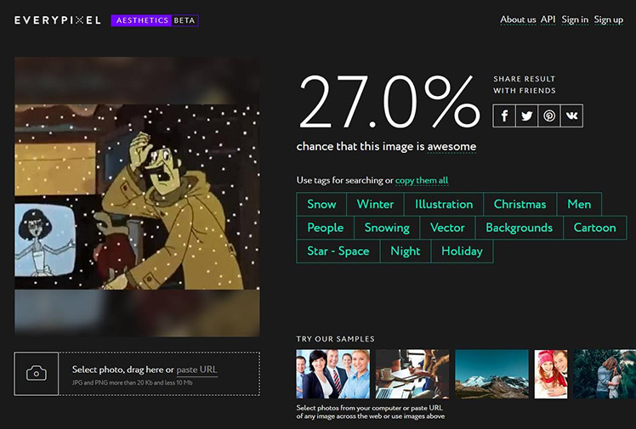Click the Aesthetics Beta badge
This screenshot has width=636, height=429.
point(155,20)
